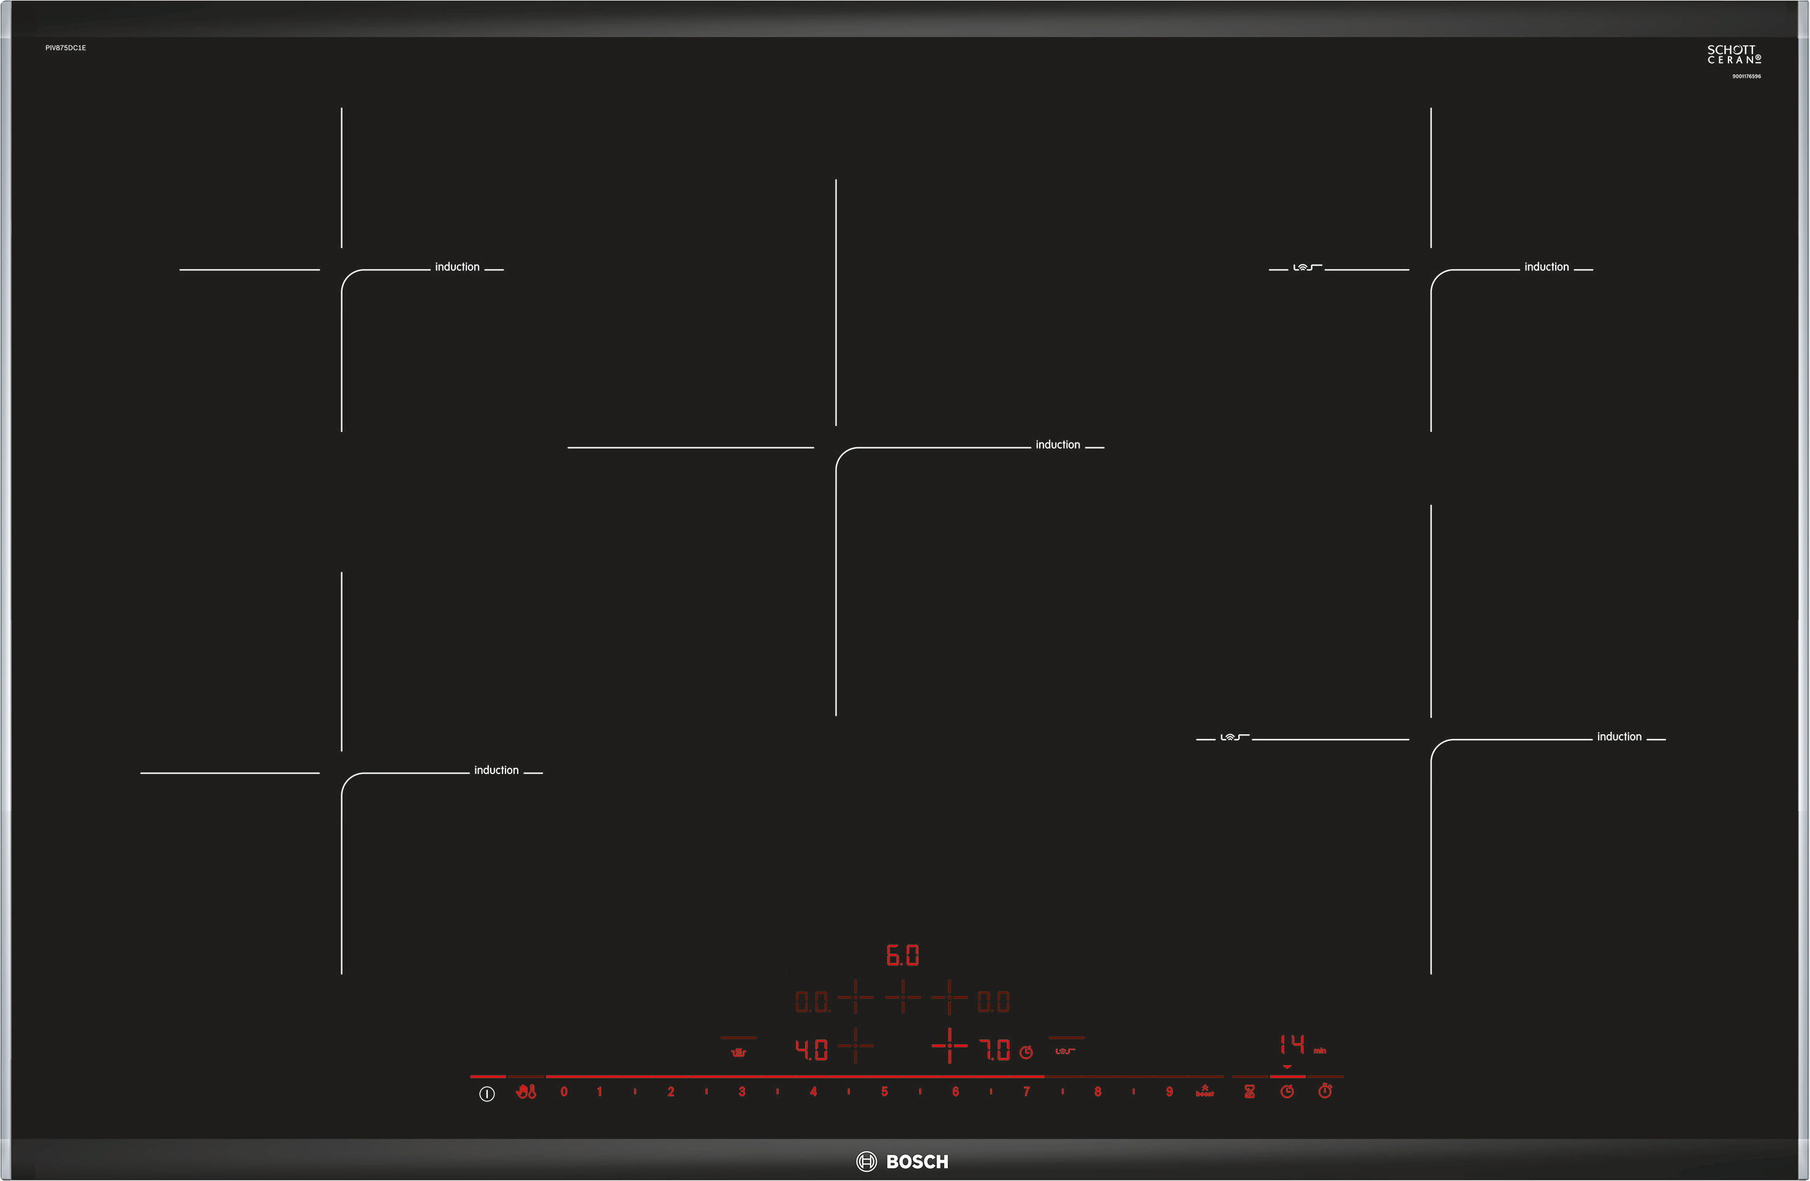
Task: Start the stopwatch count-up timer icon
Action: click(x=1325, y=1092)
